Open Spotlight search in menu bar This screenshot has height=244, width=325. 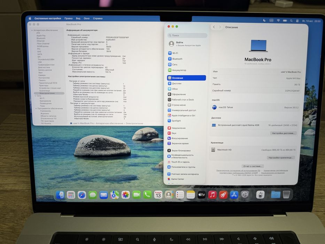coord(291,21)
